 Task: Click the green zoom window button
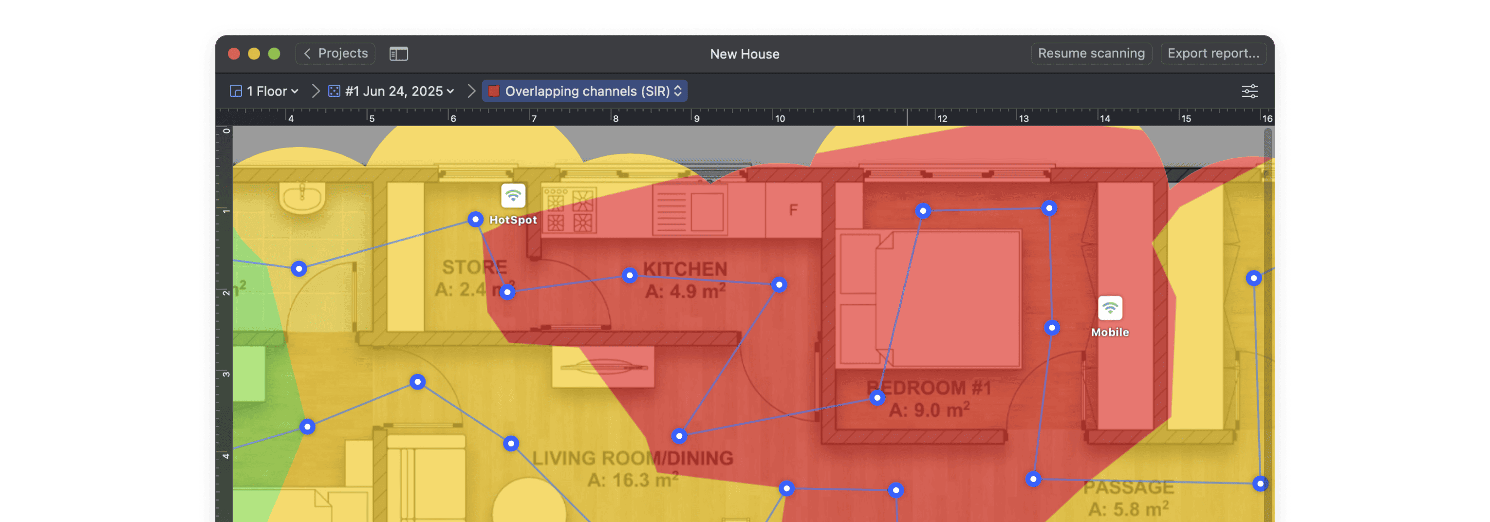click(x=274, y=54)
